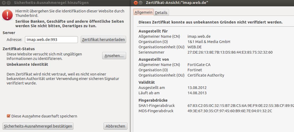Switch to the Allgemein tab

144,12
